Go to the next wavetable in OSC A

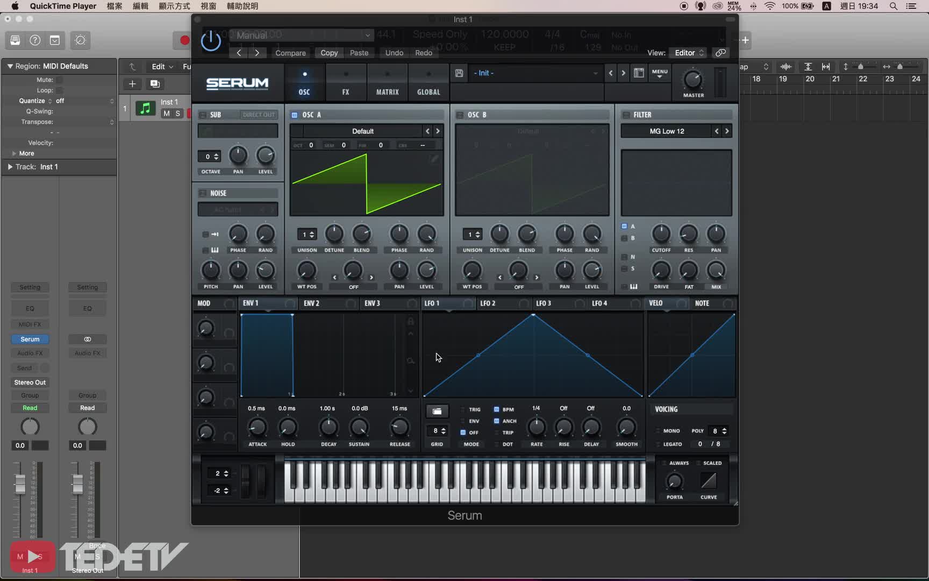(438, 131)
